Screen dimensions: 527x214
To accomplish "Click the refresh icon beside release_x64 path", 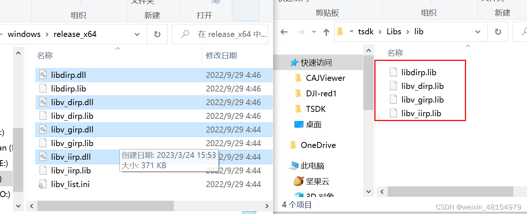I will (157, 34).
